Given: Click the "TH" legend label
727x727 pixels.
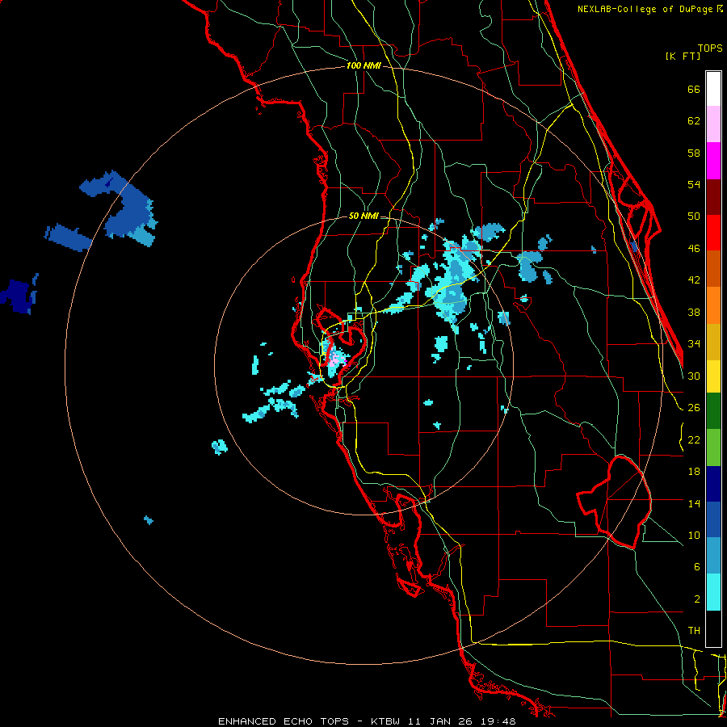Looking at the screenshot, I should [x=694, y=631].
